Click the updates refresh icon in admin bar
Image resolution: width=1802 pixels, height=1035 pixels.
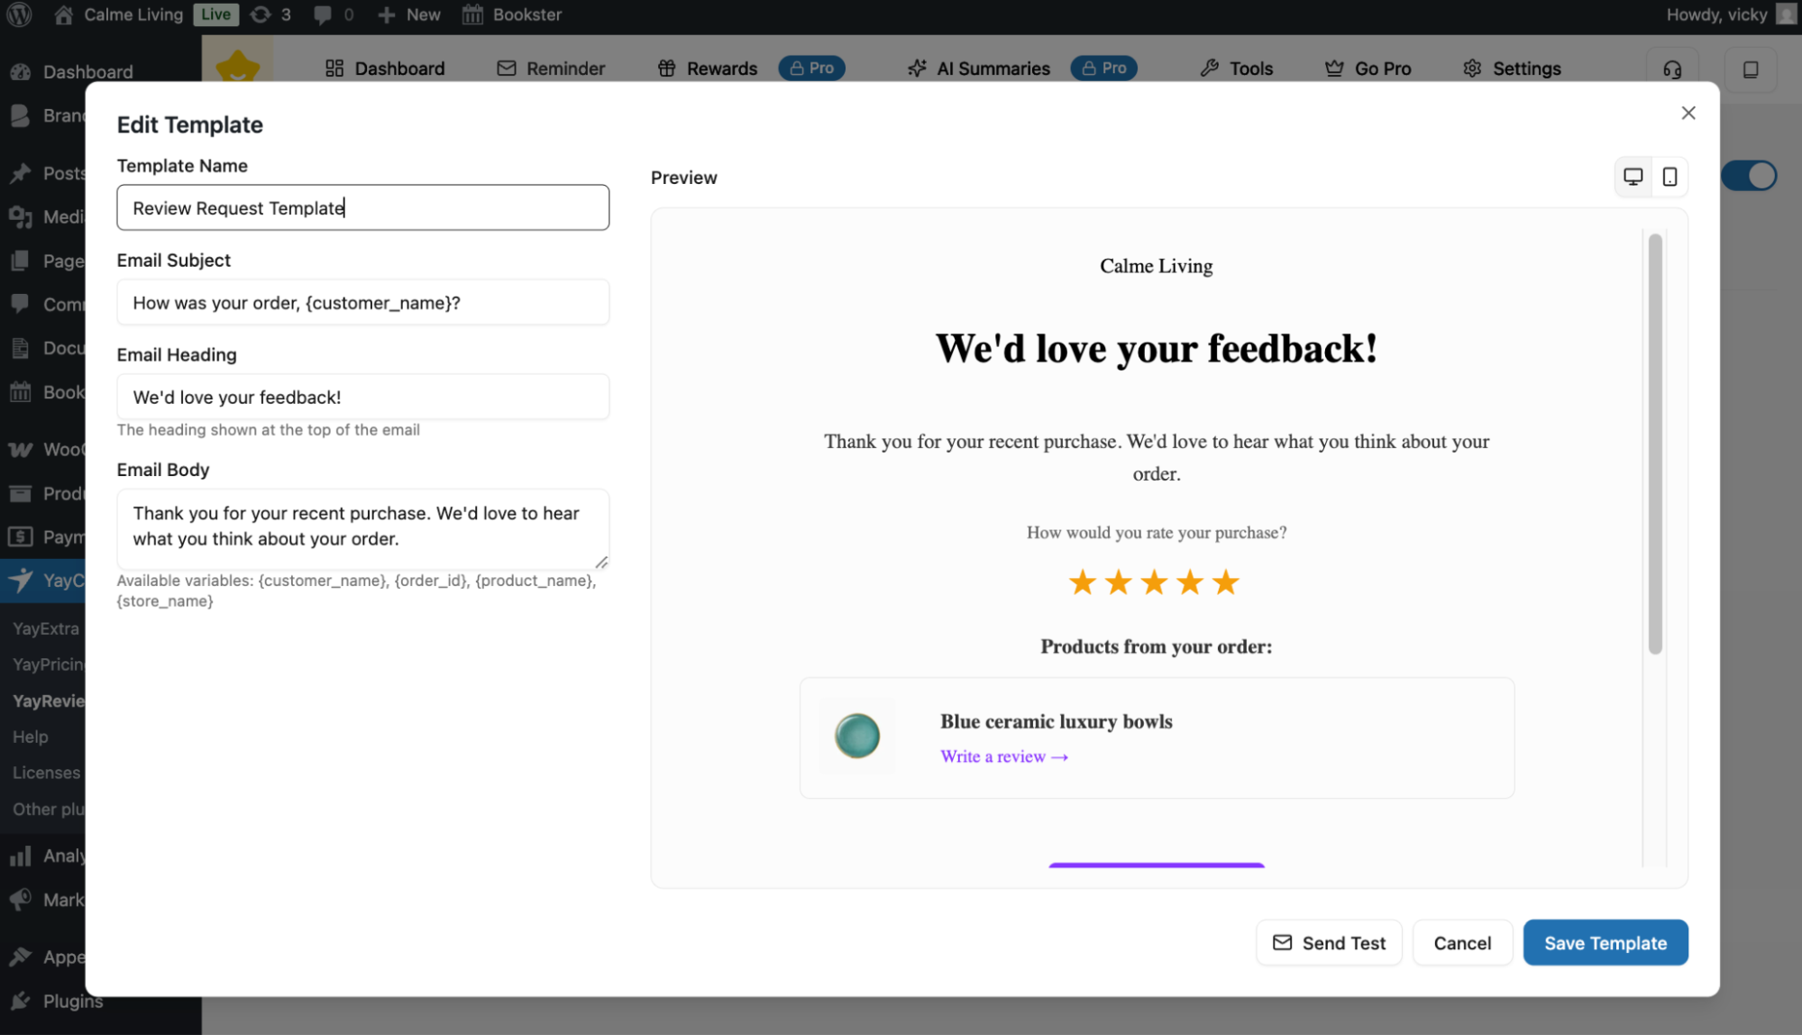(261, 14)
